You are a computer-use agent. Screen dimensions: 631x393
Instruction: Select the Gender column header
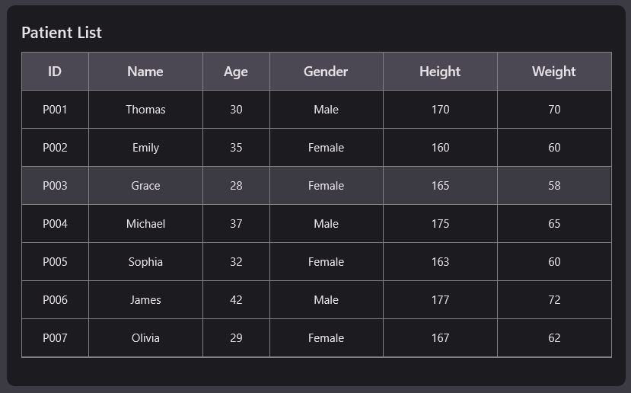pyautogui.click(x=326, y=72)
